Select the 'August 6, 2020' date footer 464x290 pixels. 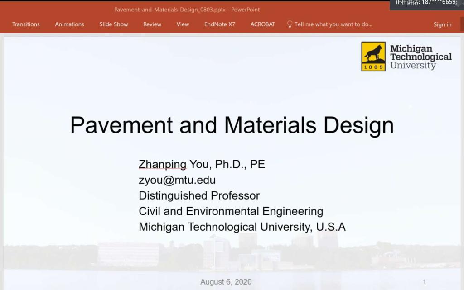[226, 282]
